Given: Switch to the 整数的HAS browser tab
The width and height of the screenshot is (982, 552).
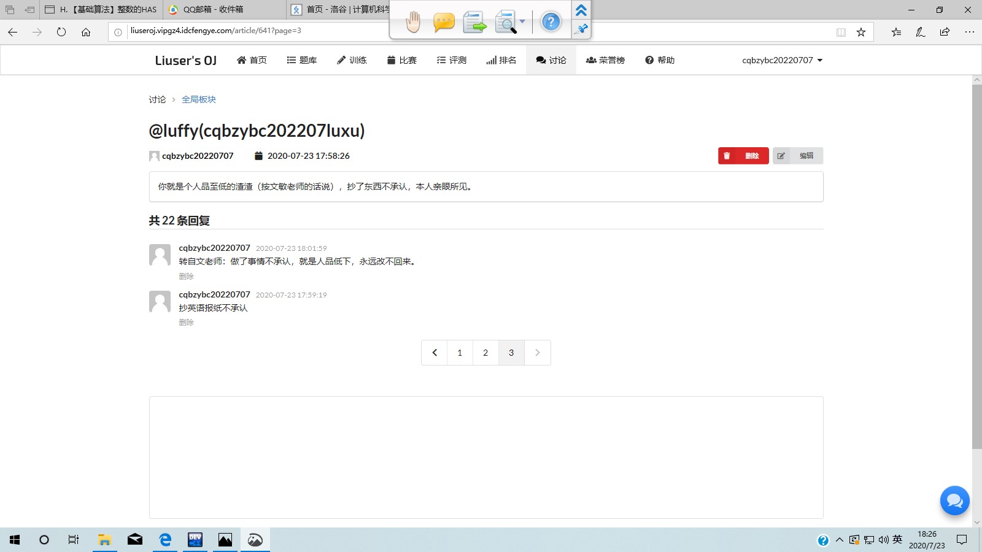Looking at the screenshot, I should (101, 9).
